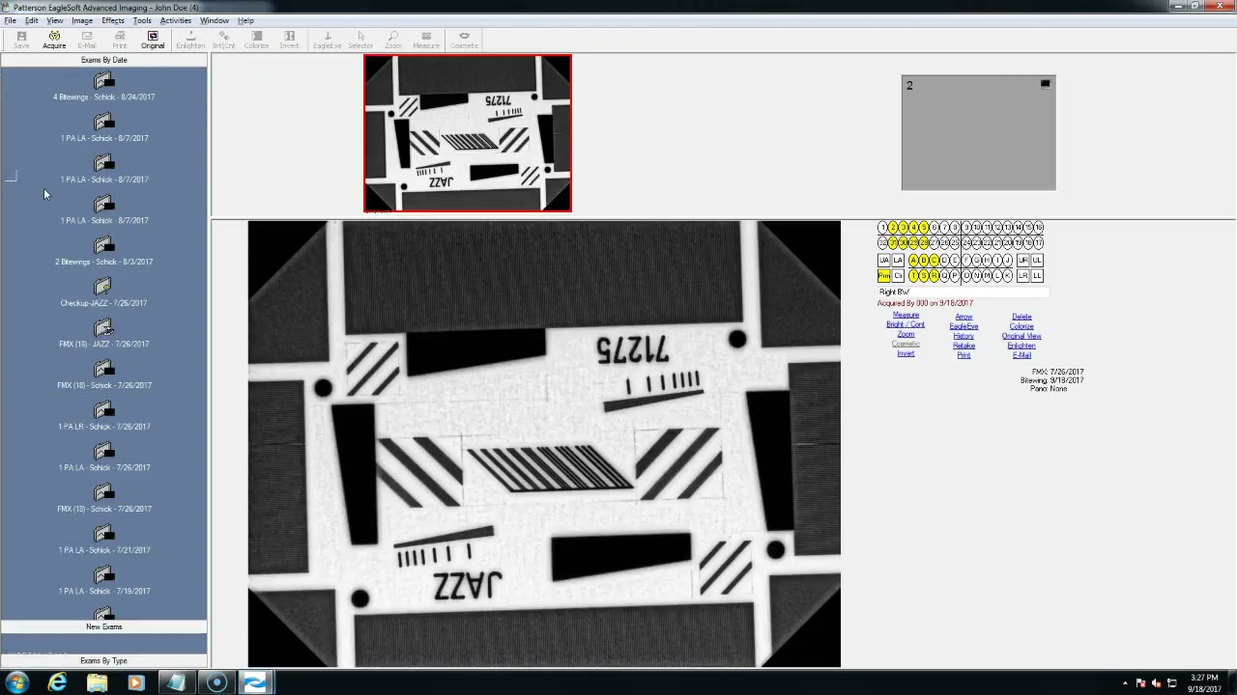Screen dimensions: 1237x695
Task: Open the Image menu
Action: click(x=82, y=20)
